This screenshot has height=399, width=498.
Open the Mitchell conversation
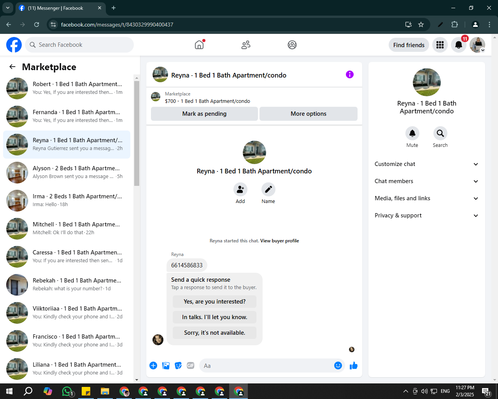point(67,229)
